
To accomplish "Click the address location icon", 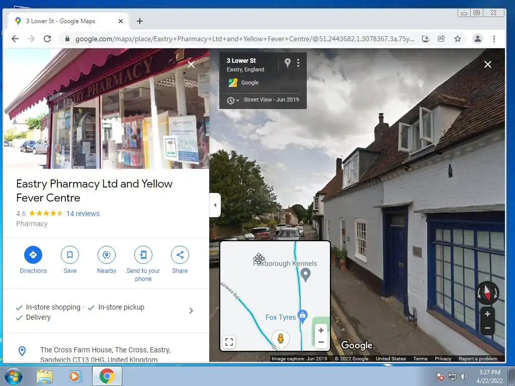I will pos(22,351).
